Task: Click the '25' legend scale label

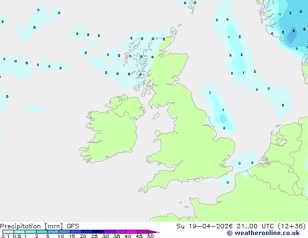Action: (94, 236)
